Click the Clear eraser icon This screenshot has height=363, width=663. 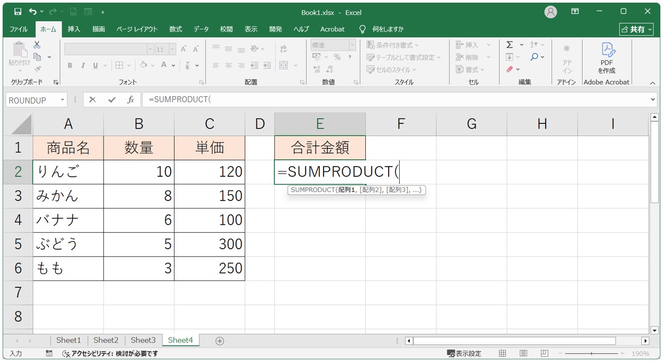click(510, 69)
